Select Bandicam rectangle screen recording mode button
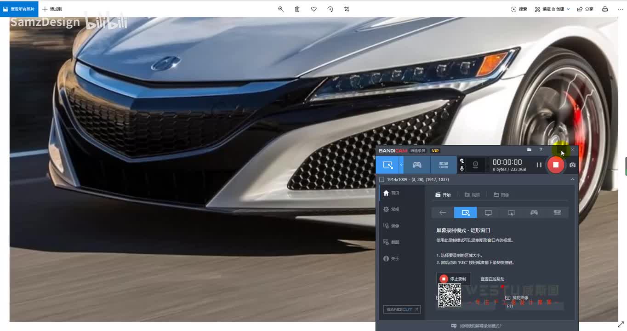Viewport: 627px width, 331px height. point(388,165)
